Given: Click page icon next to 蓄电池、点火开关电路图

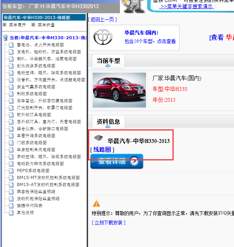Looking at the screenshot, I should 11,45.
